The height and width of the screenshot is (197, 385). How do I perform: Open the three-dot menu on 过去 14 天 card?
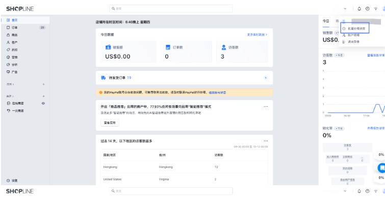266,141
